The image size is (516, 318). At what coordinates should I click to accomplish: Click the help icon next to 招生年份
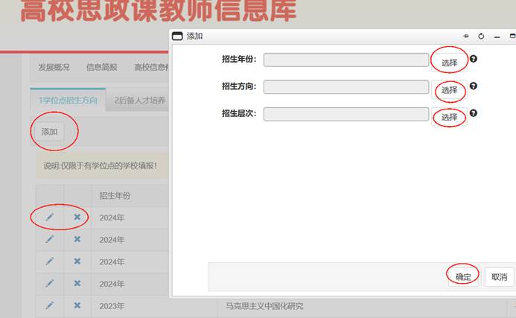pos(474,59)
